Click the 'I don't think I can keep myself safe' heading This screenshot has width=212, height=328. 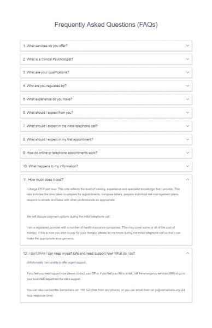point(79,253)
